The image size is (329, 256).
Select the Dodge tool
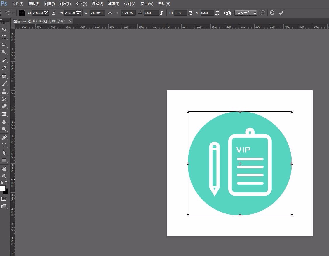[x=4, y=129]
